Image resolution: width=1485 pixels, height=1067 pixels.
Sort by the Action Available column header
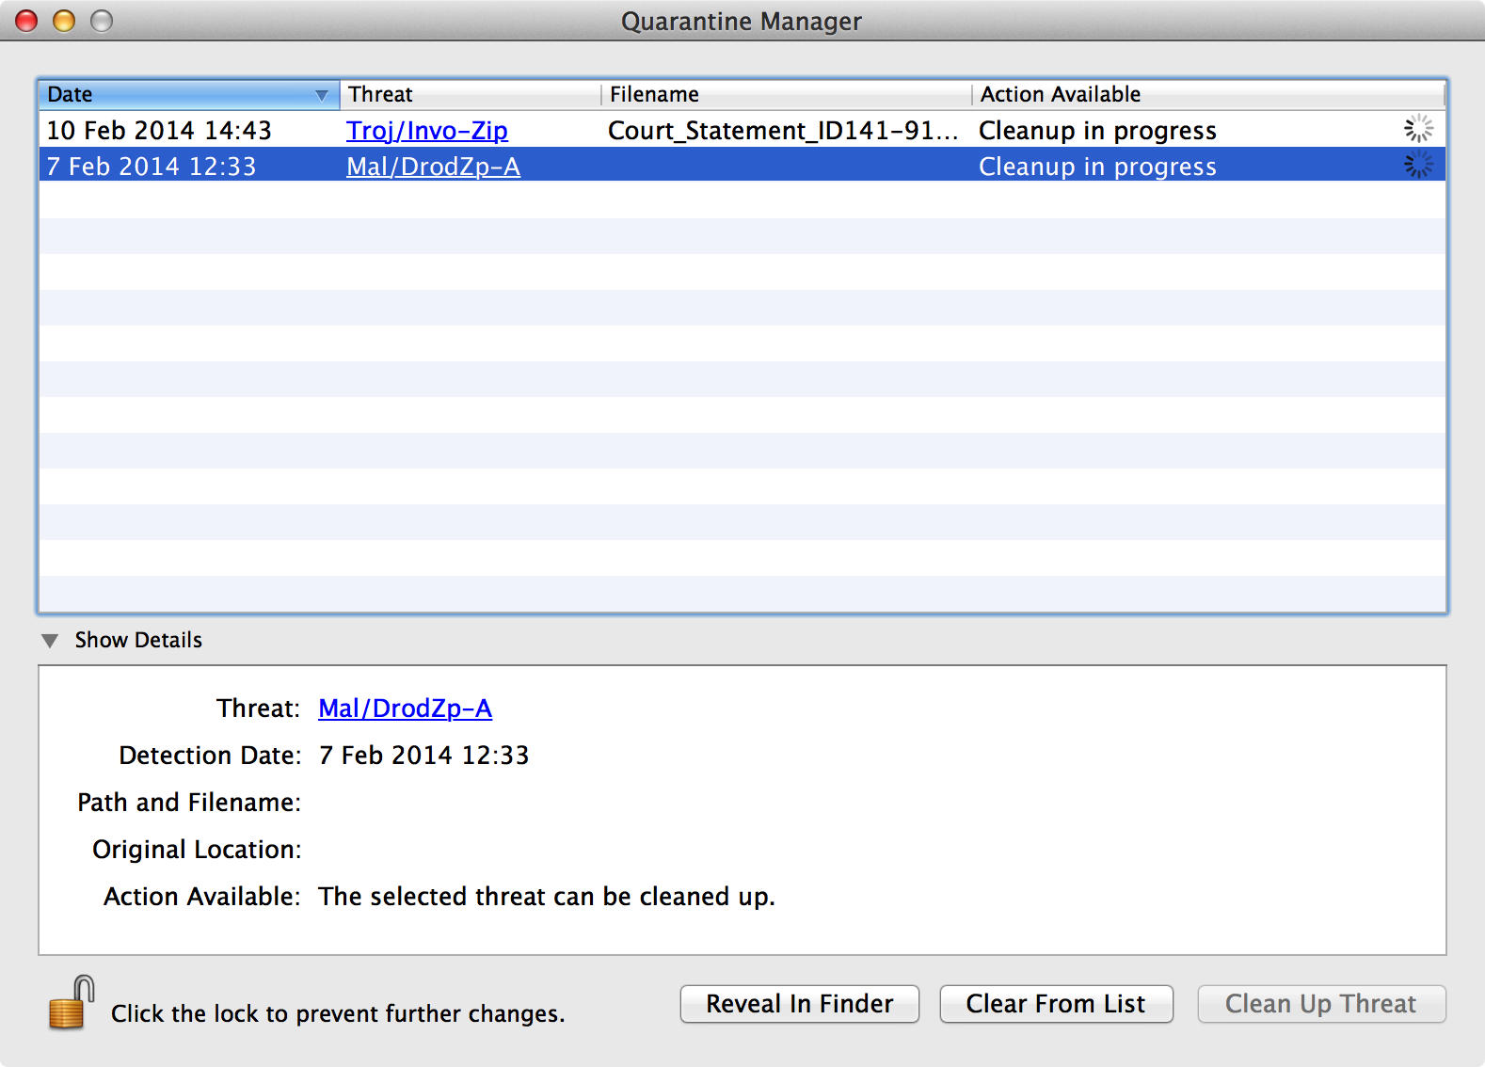1208,94
